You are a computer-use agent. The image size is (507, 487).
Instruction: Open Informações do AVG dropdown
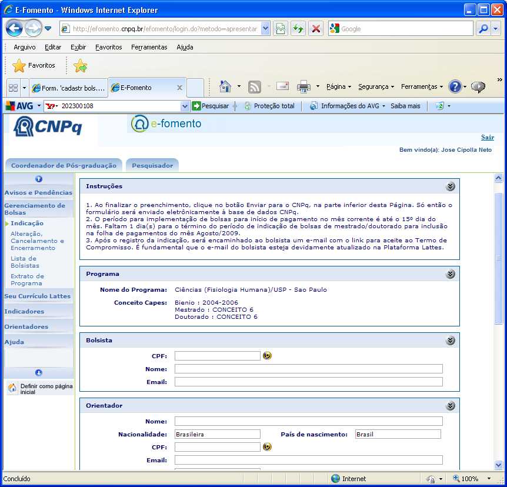click(348, 106)
